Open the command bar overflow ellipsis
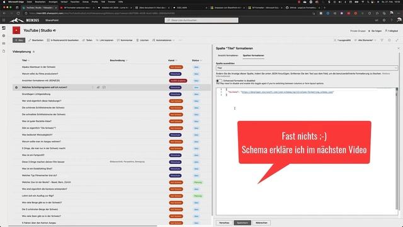The image size is (403, 227). tap(180, 40)
